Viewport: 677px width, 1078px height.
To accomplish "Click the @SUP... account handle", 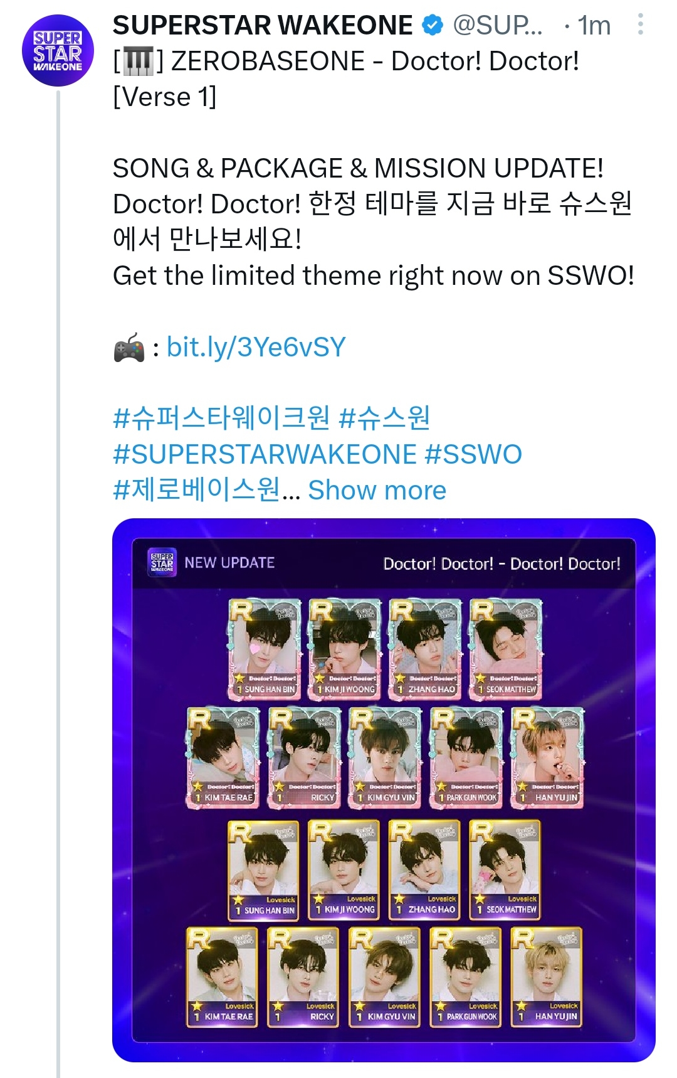I will tap(498, 26).
